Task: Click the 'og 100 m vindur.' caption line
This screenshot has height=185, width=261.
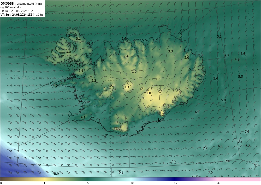Action: [11, 7]
